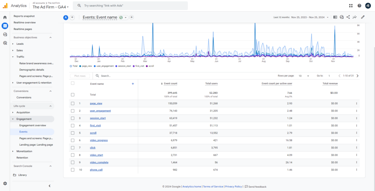Select all rows with header checkbox
The height and width of the screenshot is (191, 375).
(73, 83)
